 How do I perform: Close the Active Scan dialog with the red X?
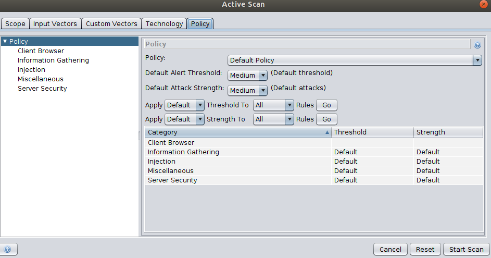coord(484,4)
